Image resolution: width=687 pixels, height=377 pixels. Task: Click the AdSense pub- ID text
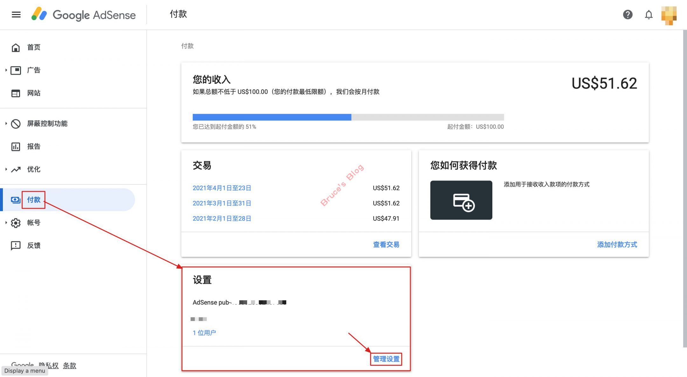[x=239, y=302]
